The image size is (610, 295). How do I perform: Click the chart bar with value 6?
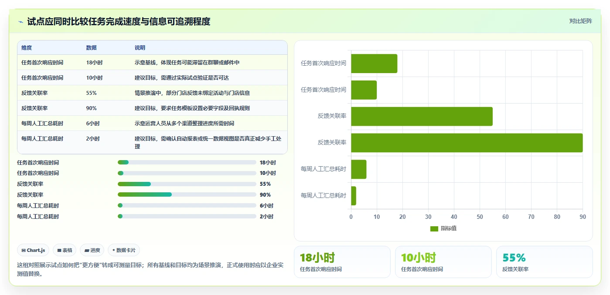point(358,169)
